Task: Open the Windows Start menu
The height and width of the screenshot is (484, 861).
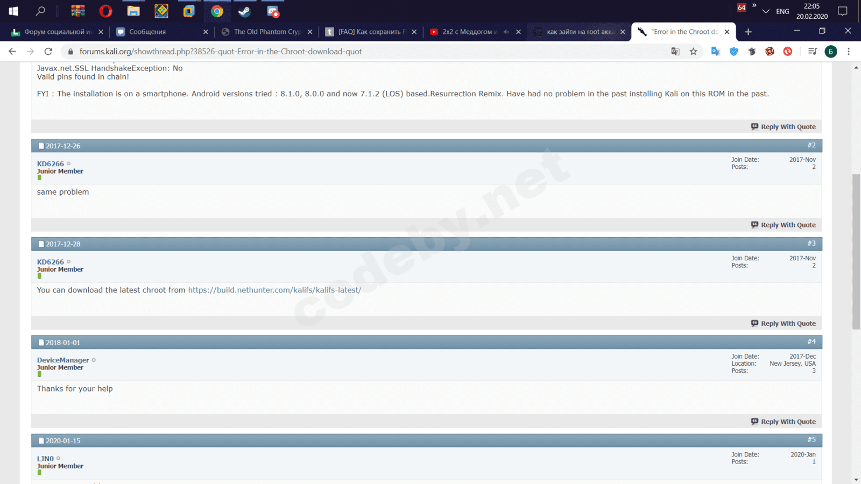Action: click(13, 11)
